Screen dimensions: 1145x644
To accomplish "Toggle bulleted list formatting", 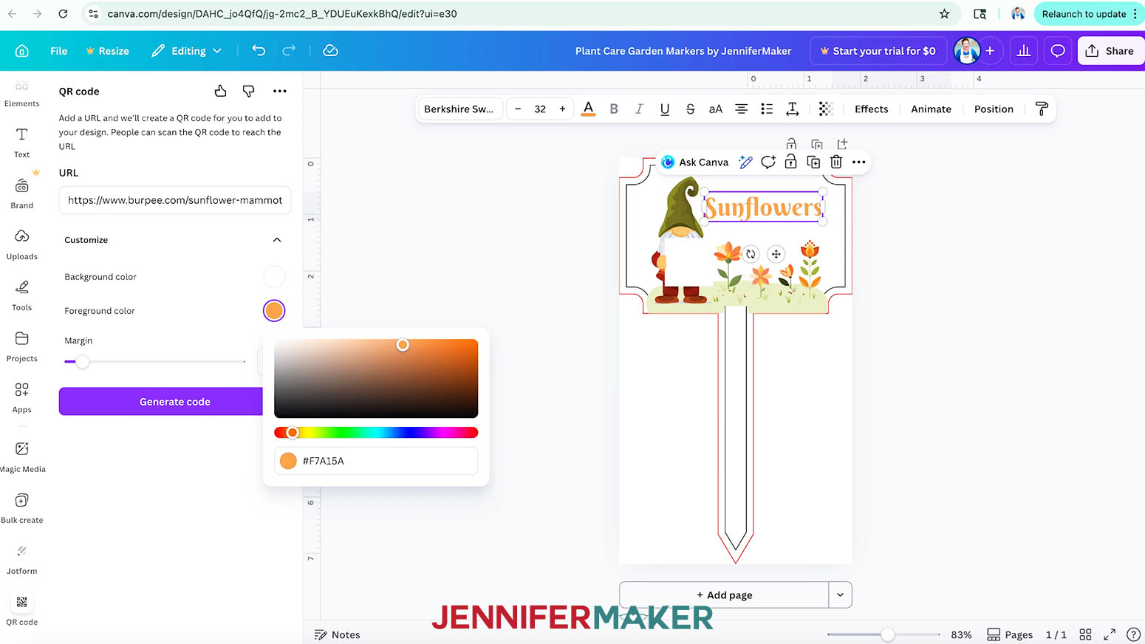I will 767,109.
